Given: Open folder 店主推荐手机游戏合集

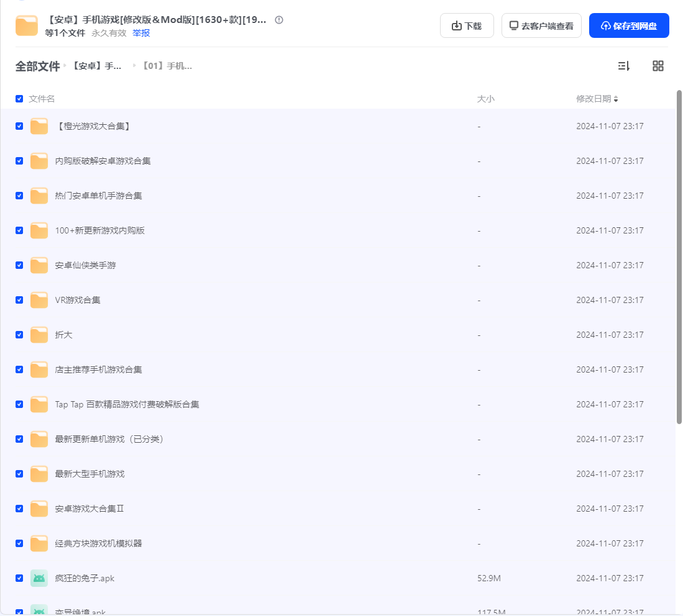Looking at the screenshot, I should (x=98, y=369).
